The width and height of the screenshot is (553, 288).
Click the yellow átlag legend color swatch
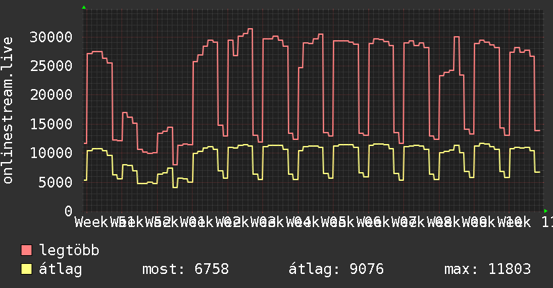point(26,269)
